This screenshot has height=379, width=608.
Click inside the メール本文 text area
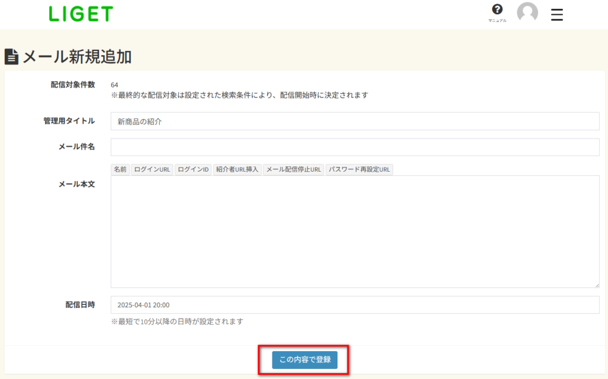pyautogui.click(x=355, y=232)
